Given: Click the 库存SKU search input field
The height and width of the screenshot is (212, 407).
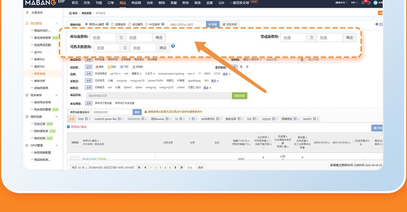Looking at the screenshot, I should point(187,24).
